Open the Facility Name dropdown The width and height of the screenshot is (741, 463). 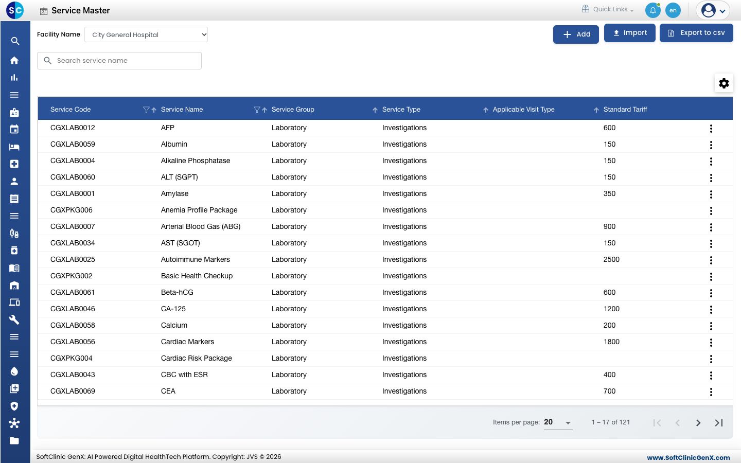click(x=146, y=34)
